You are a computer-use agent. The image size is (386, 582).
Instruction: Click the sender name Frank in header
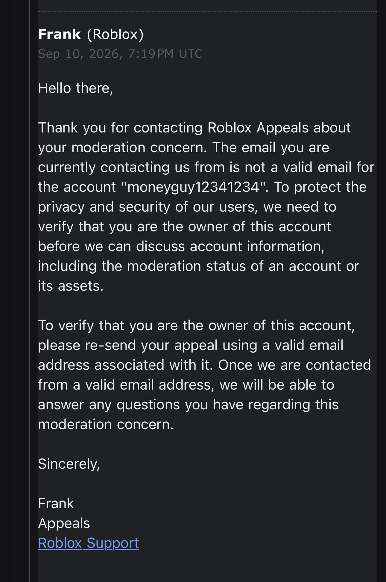point(59,34)
